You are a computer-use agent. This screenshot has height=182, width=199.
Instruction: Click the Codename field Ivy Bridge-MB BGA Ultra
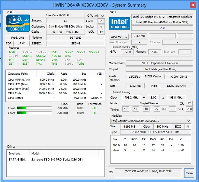(65, 26)
